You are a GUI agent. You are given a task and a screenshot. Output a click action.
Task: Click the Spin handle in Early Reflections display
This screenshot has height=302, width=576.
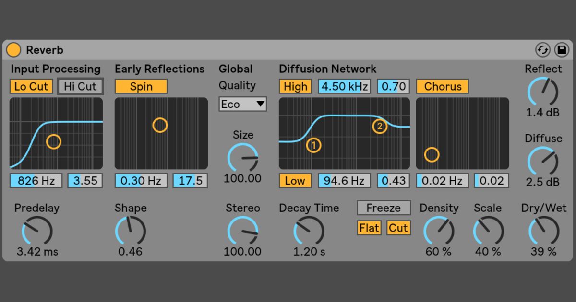coord(160,125)
